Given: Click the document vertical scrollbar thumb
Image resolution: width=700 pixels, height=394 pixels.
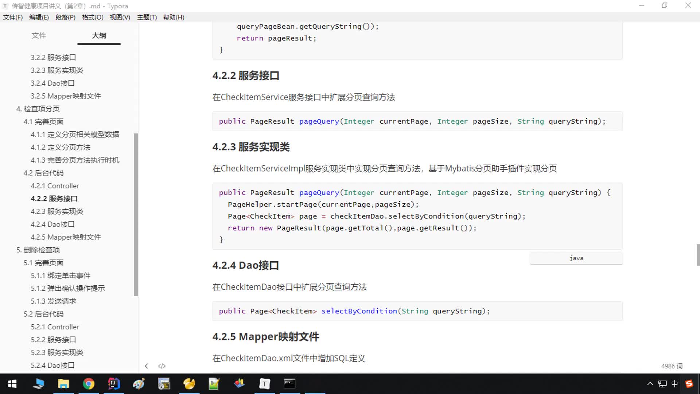Looking at the screenshot, I should [698, 255].
